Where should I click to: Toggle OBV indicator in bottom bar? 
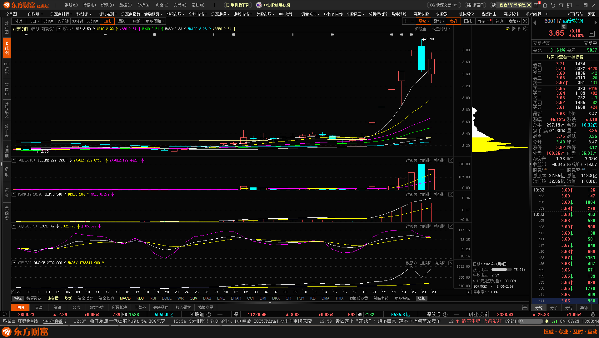point(193,298)
